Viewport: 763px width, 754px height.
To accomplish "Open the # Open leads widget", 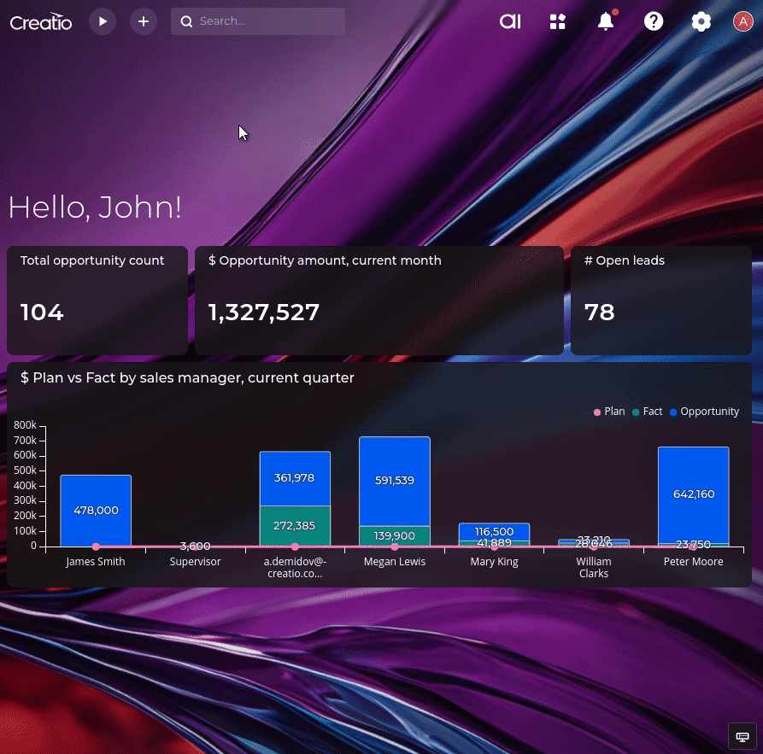I will [x=660, y=300].
